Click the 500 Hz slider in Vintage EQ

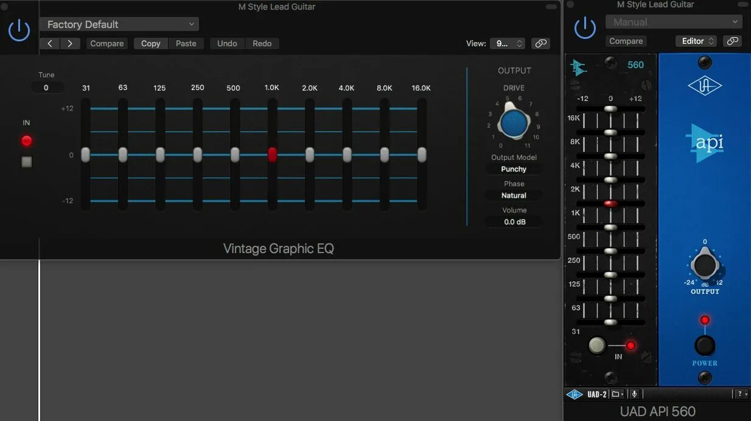point(235,155)
